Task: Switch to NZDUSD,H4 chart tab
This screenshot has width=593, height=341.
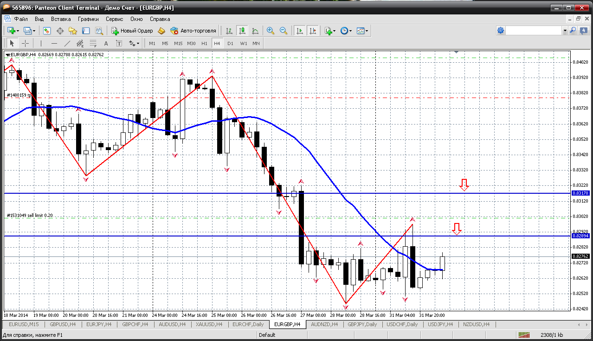Action: click(476, 324)
